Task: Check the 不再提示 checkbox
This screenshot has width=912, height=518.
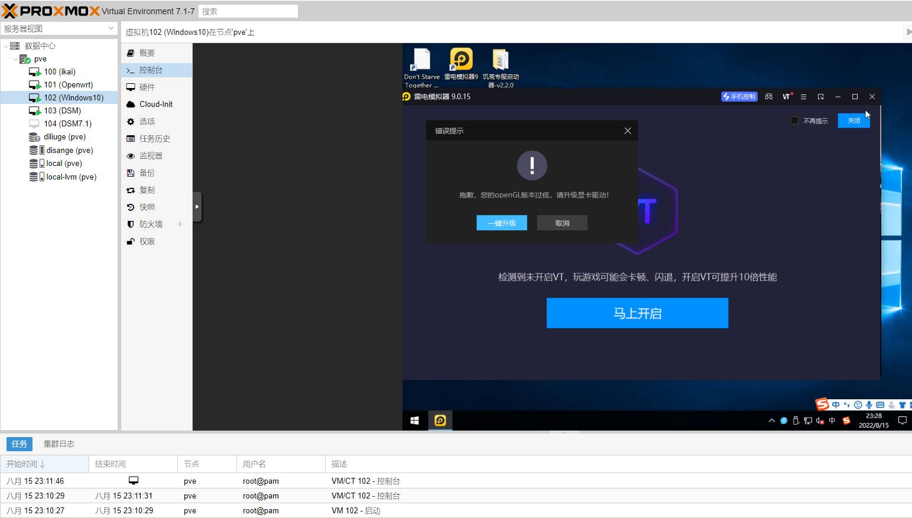Action: coord(794,120)
